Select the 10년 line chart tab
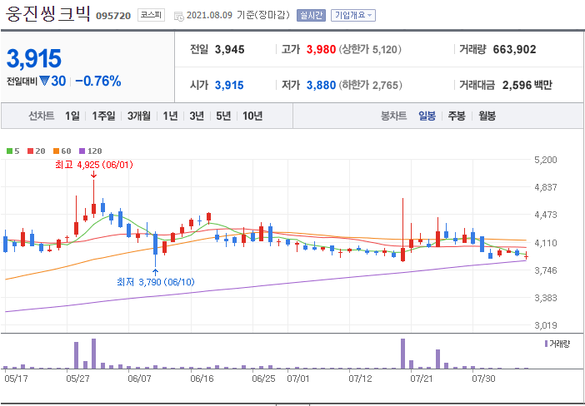 [252, 116]
